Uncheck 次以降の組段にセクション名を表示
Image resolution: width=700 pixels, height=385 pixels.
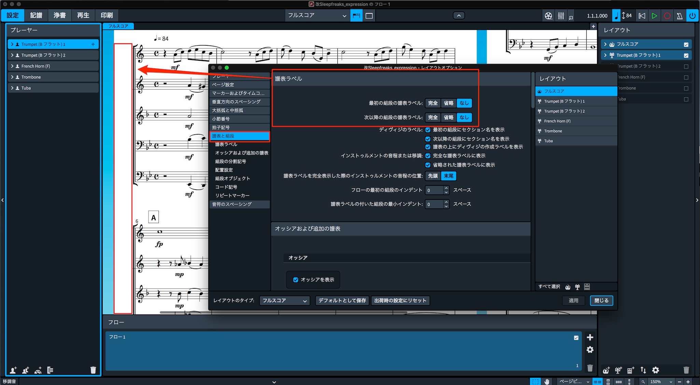(428, 139)
